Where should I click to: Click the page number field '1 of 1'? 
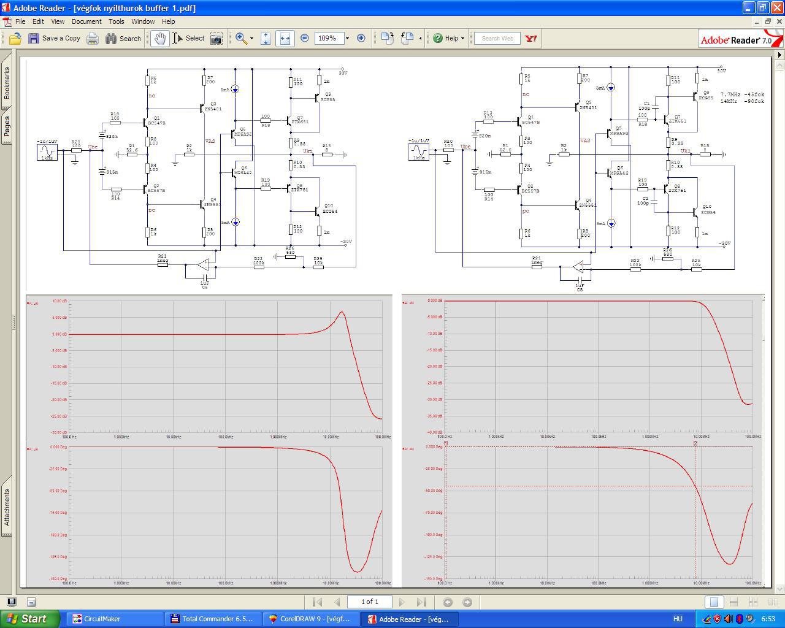click(x=370, y=602)
